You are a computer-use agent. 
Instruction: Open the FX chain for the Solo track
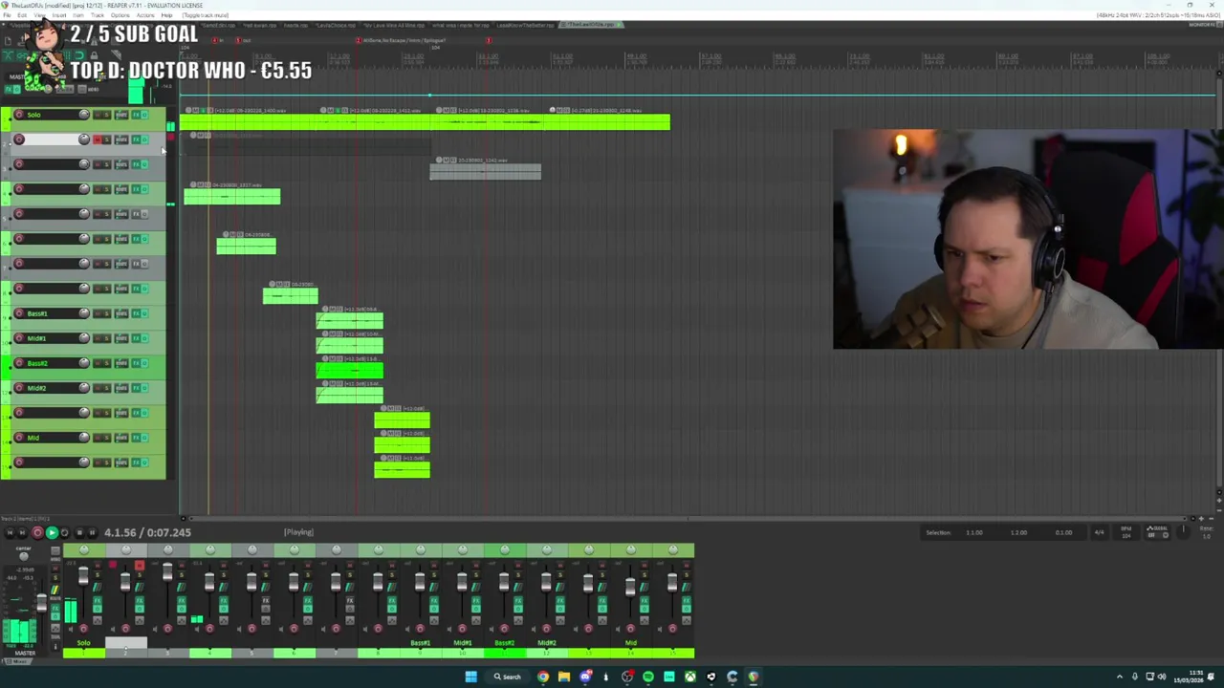pyautogui.click(x=136, y=115)
